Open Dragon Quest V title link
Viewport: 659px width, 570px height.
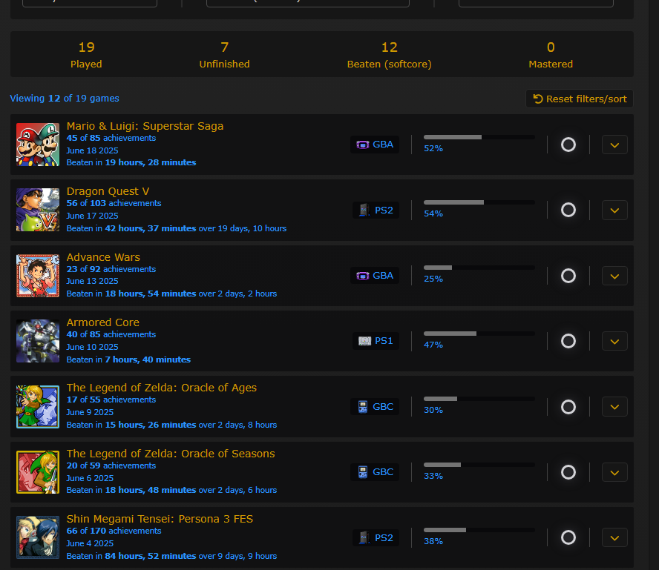point(108,191)
